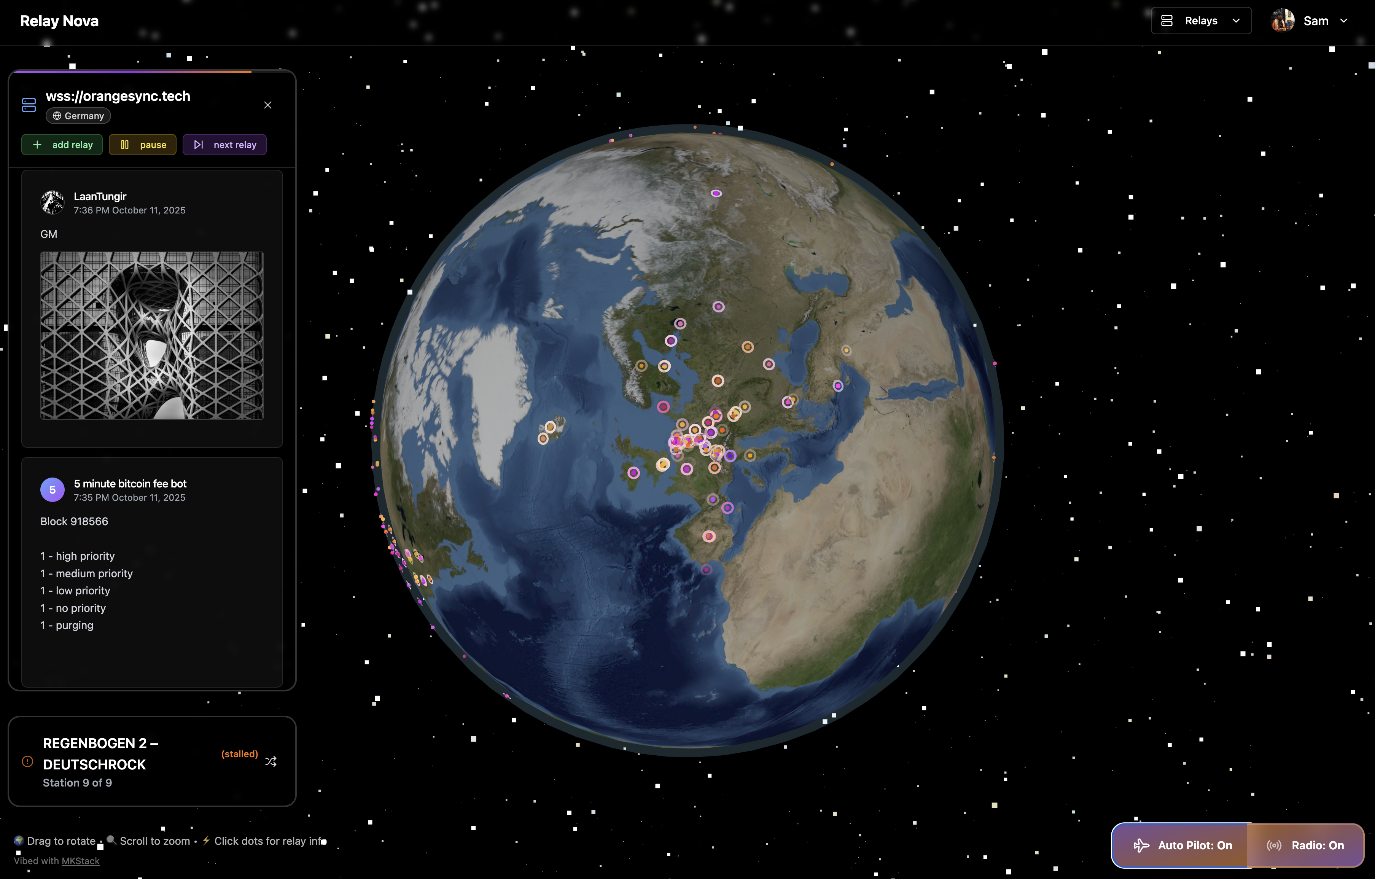Click the stalled warning icon

point(27,761)
